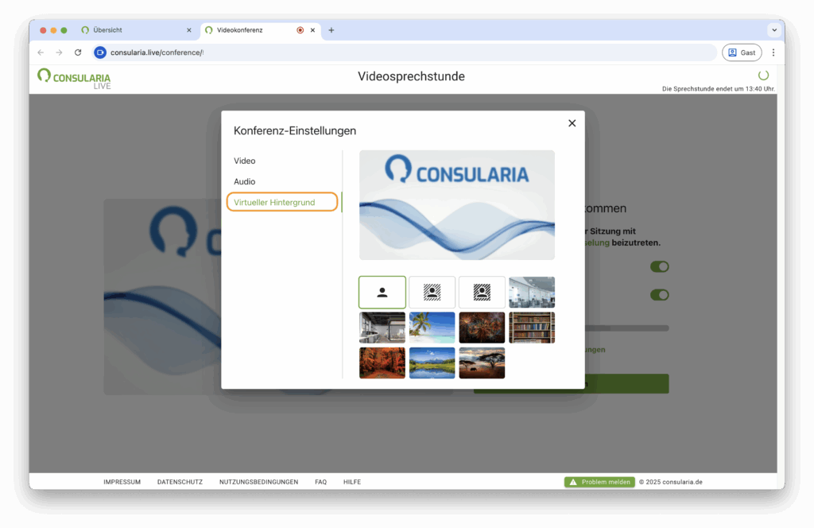Select the mountain lake background
Screen dimensions: 814x528
[432, 363]
